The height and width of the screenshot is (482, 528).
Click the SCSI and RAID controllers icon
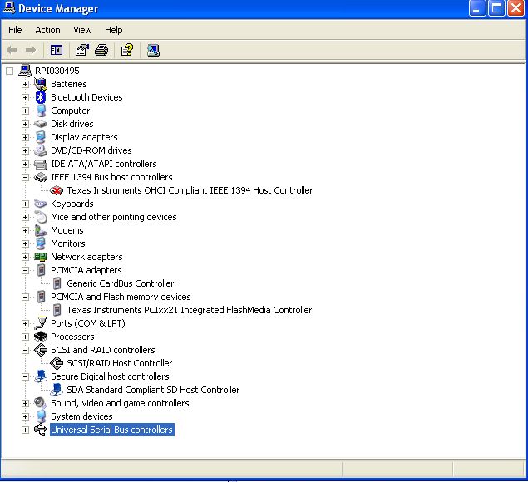point(41,350)
